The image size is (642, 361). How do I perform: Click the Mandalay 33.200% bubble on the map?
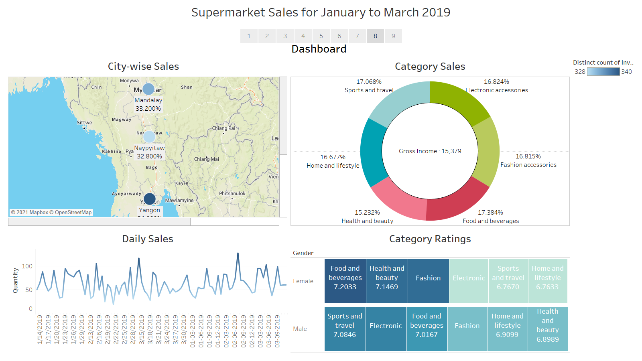(148, 89)
